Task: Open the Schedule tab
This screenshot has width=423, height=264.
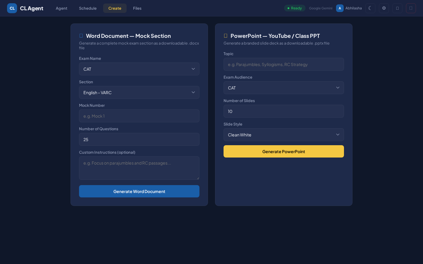Action: click(88, 8)
